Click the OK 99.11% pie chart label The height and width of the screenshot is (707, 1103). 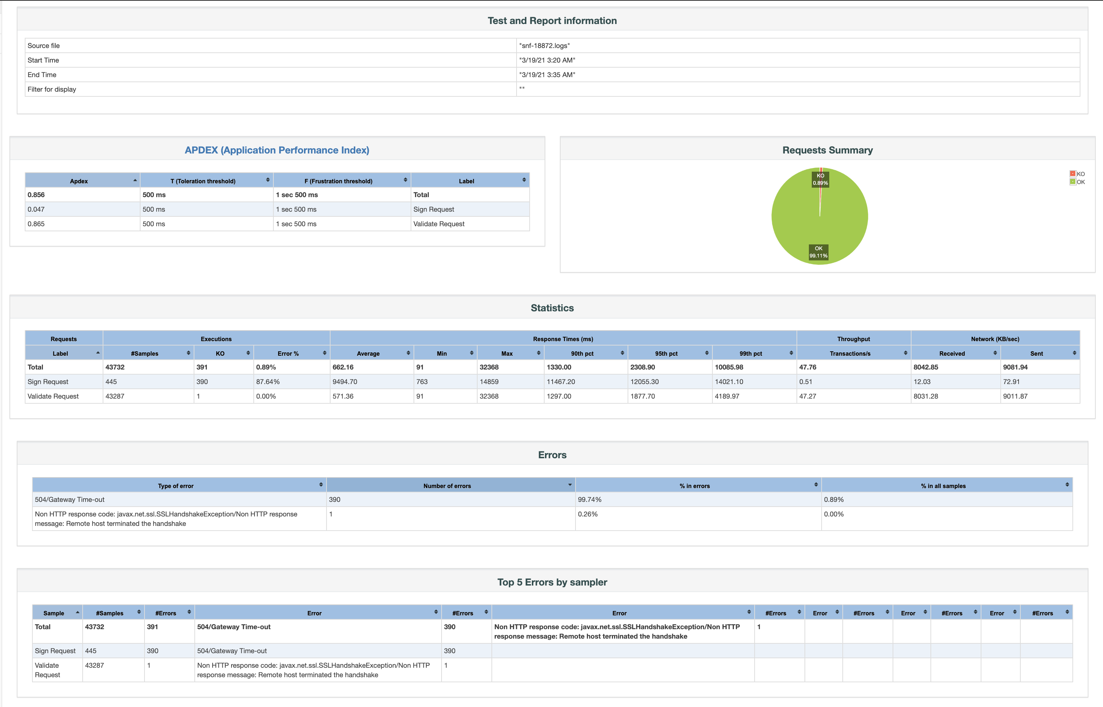pos(819,252)
